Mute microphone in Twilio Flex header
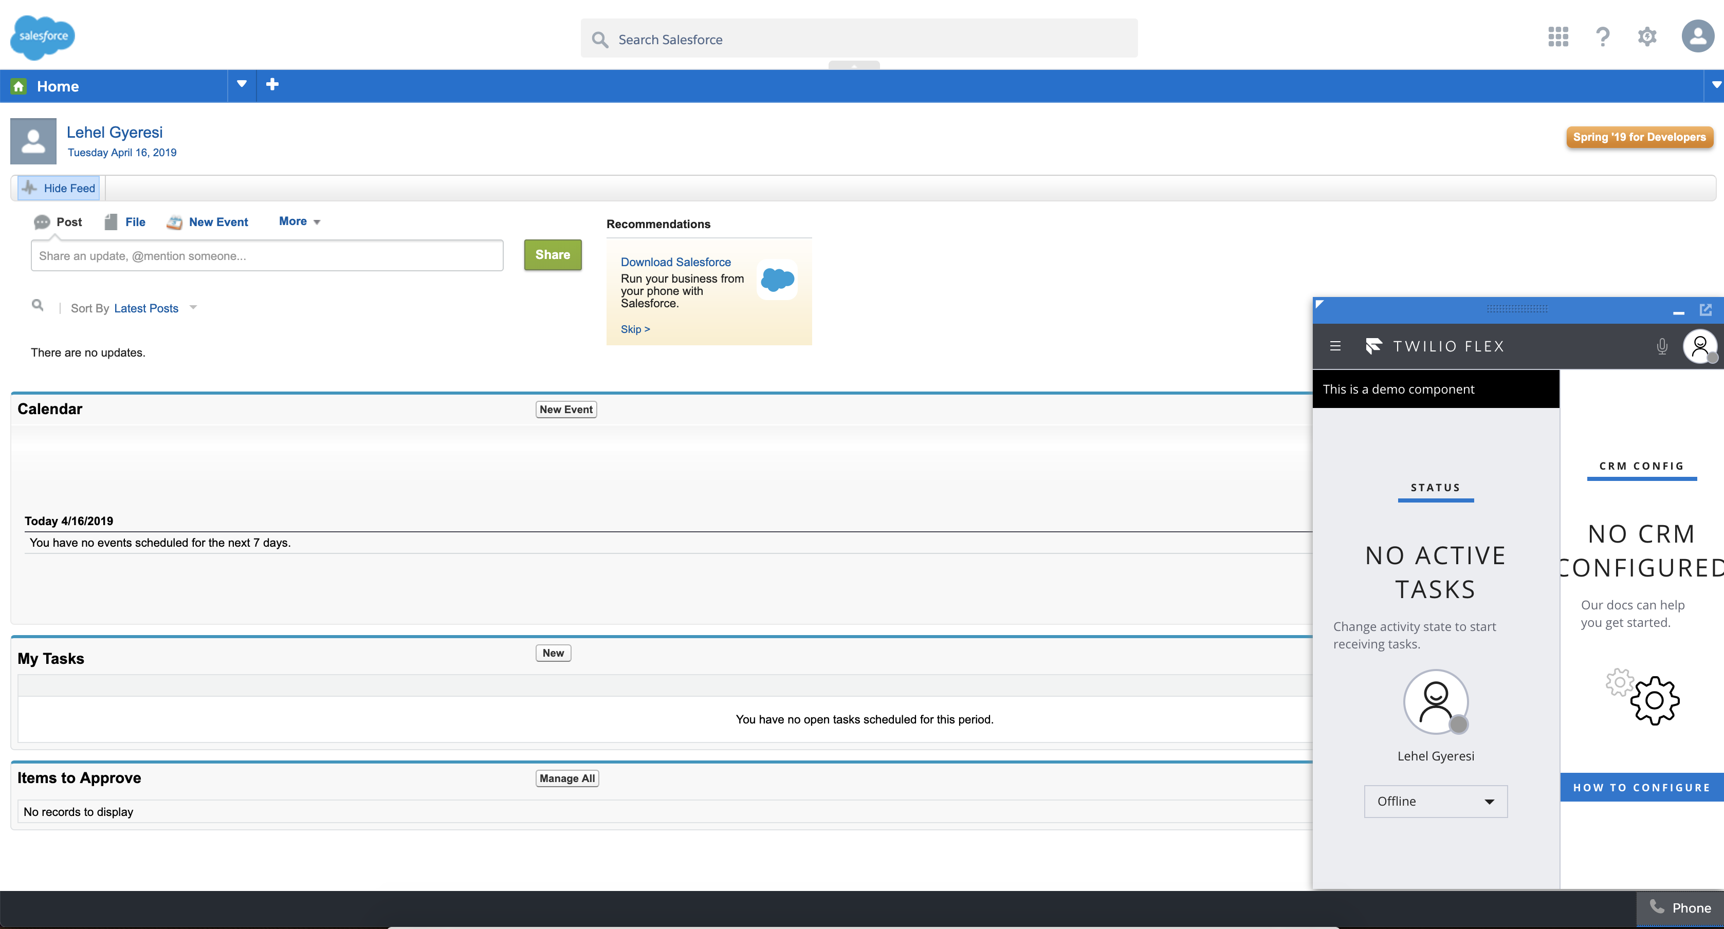This screenshot has height=929, width=1724. pos(1661,346)
